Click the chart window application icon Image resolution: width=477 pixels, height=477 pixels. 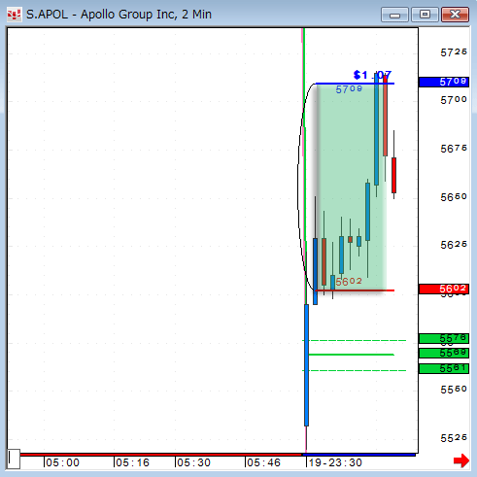coord(14,15)
